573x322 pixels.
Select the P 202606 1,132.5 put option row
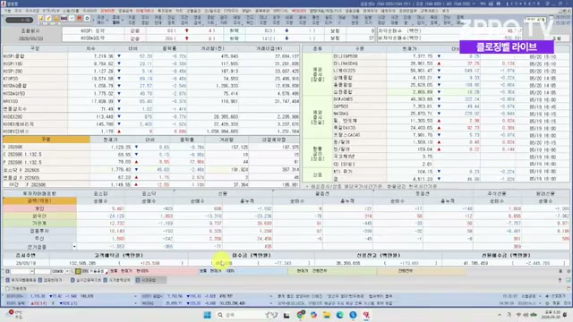point(150,162)
